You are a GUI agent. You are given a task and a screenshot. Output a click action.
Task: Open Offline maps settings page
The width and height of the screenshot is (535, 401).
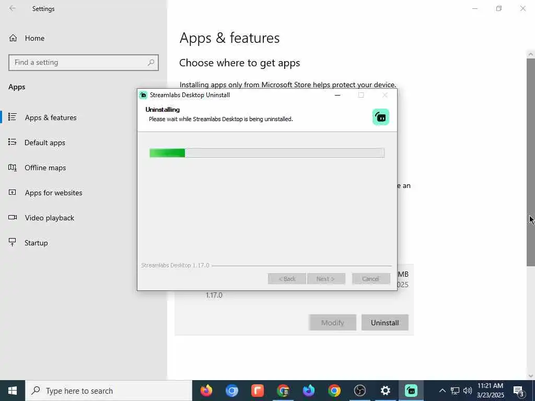(x=45, y=168)
